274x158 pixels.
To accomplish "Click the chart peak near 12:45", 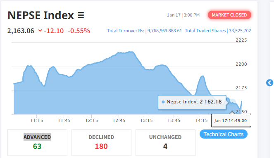I will pyautogui.click(x=130, y=52).
